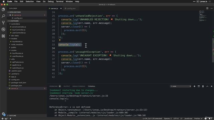Switch to the Debug Console tab
This screenshot has height=120, width=214.
click(x=79, y=86)
